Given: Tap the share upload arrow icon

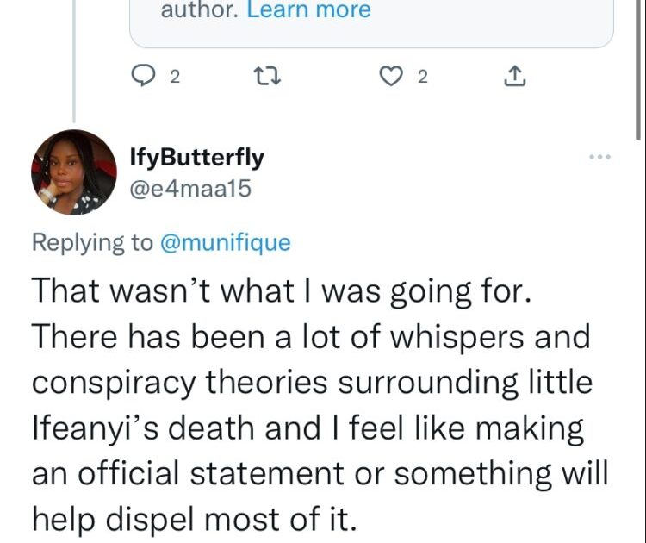Looking at the screenshot, I should click(x=513, y=78).
